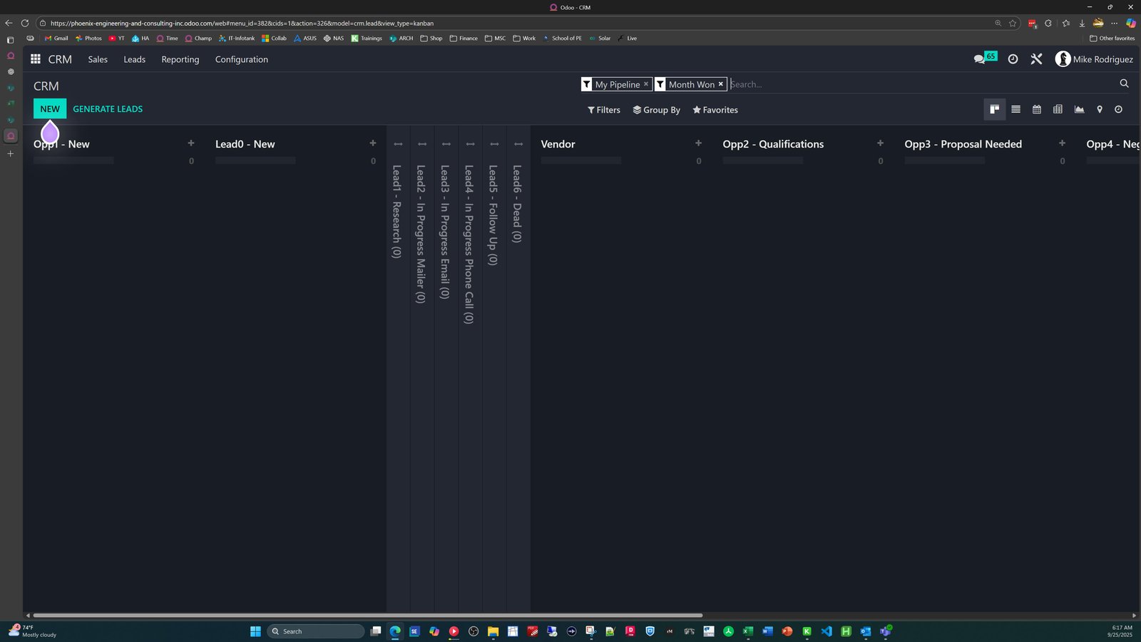Unfold the Lead4 - In Progress Phone Call column
The height and width of the screenshot is (642, 1141).
470,144
